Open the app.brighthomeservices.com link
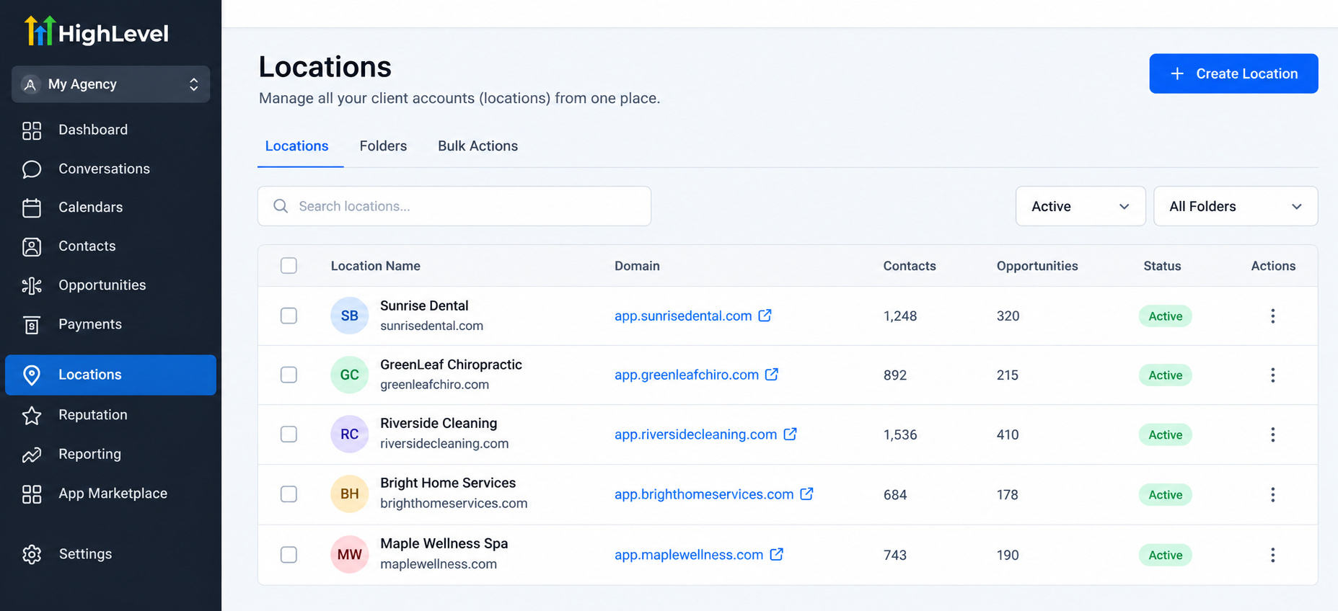The image size is (1338, 611). tap(704, 494)
